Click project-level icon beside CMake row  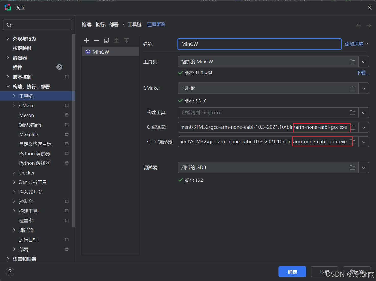tap(67, 106)
